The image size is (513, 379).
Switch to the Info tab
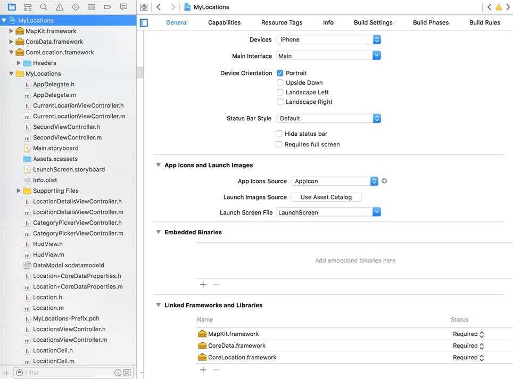328,22
